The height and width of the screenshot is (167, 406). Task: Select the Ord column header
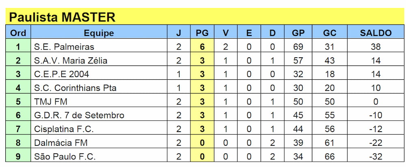[18, 33]
